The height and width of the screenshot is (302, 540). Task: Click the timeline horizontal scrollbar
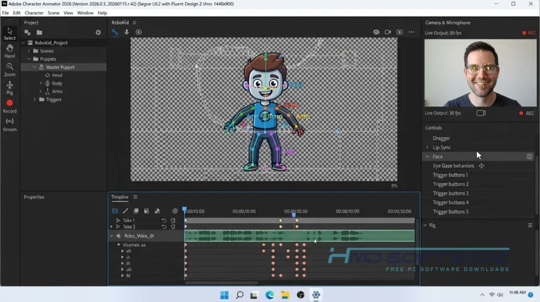click(x=221, y=282)
